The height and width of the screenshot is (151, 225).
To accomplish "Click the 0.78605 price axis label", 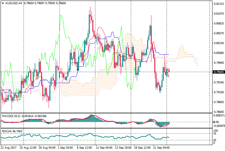I will (x=219, y=112).
